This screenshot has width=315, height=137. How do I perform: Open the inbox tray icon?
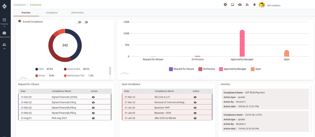click(x=232, y=5)
